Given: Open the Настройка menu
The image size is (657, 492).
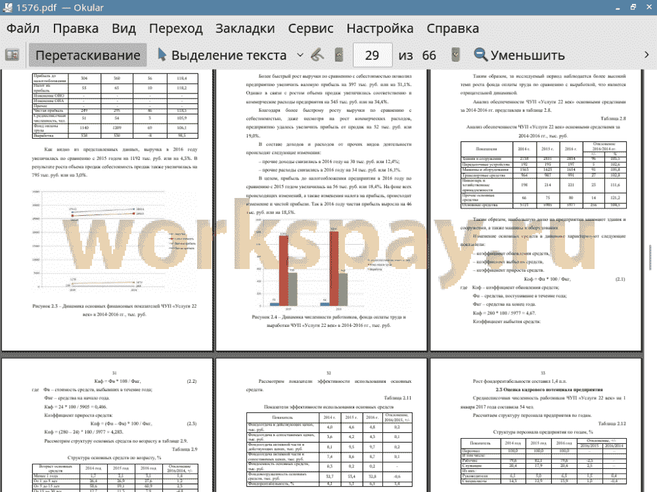Looking at the screenshot, I should click(x=380, y=28).
